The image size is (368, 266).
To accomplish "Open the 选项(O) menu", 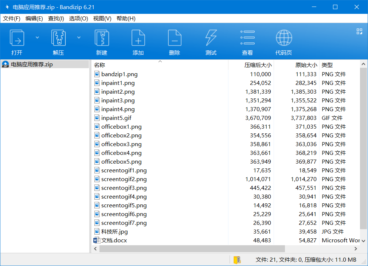I will 78,19.
